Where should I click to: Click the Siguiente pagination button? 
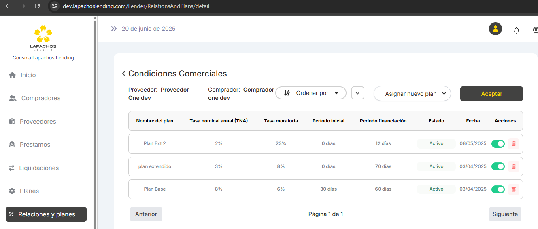[505, 214]
